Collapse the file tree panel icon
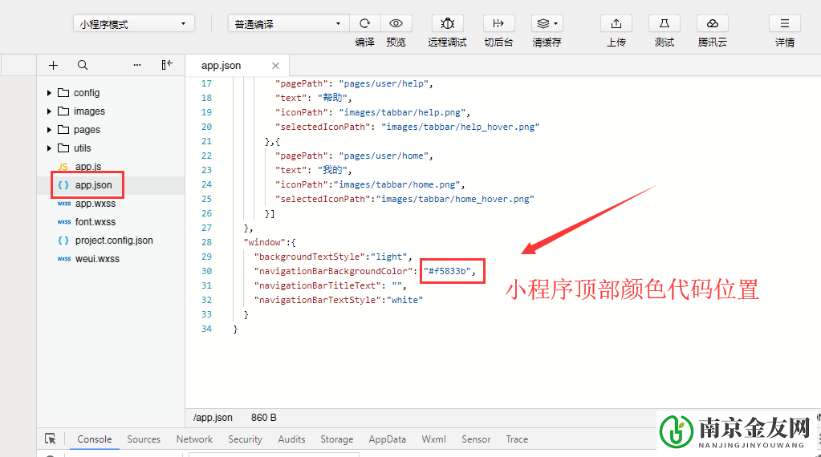Viewport: 821px width, 457px height. tap(167, 65)
